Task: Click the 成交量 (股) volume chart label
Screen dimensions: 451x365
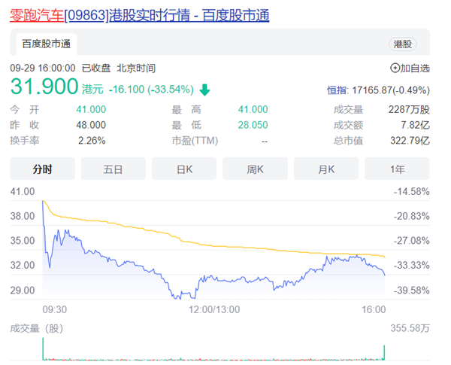Action: click(37, 328)
